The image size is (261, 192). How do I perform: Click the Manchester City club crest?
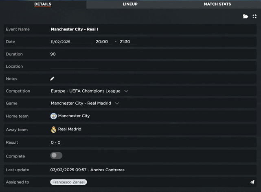[54, 116]
